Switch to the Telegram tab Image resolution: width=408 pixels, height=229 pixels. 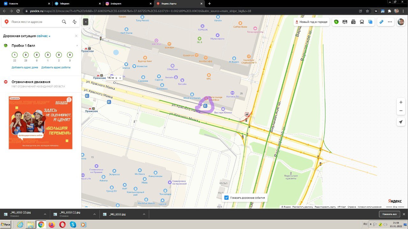click(x=78, y=3)
